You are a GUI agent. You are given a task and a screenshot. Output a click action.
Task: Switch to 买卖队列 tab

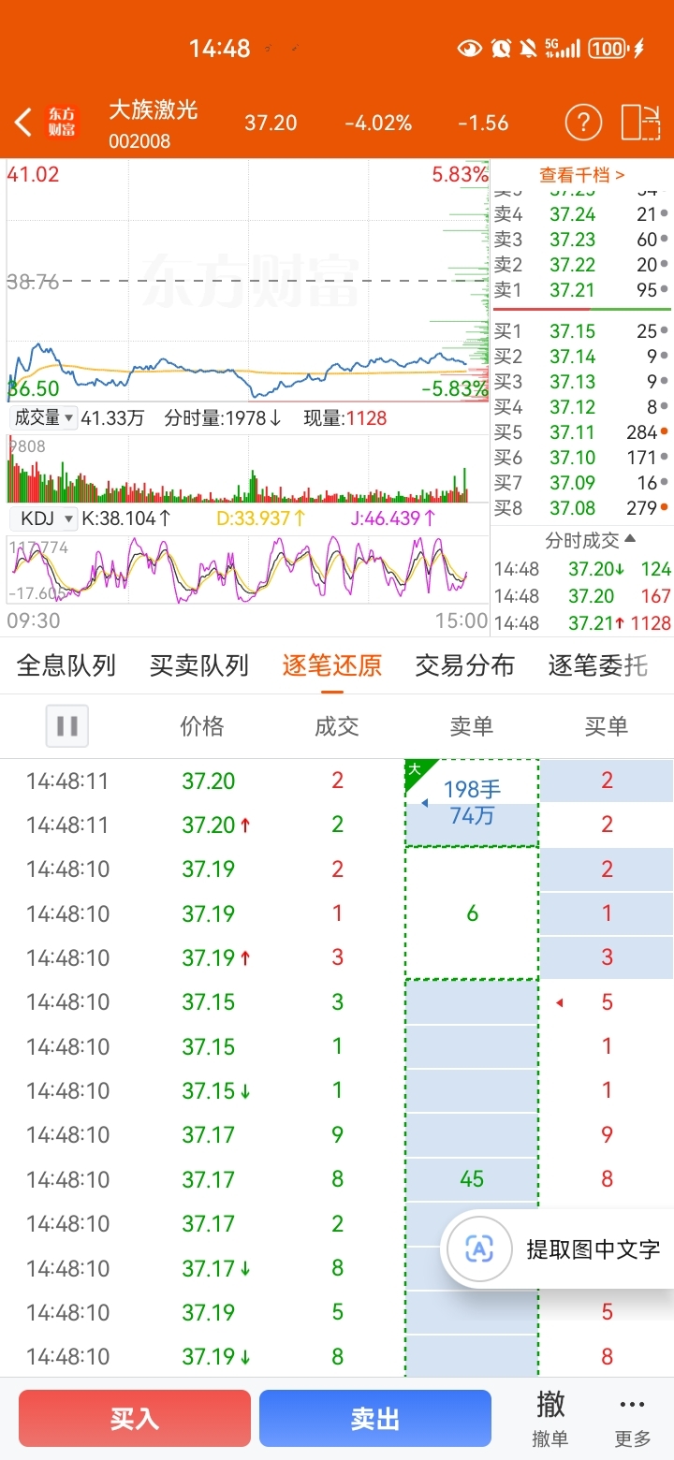199,665
